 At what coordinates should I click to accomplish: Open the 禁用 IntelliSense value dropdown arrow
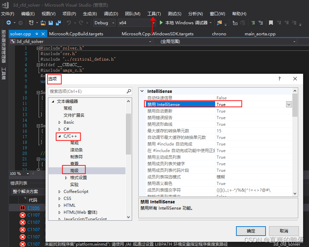click(x=289, y=105)
